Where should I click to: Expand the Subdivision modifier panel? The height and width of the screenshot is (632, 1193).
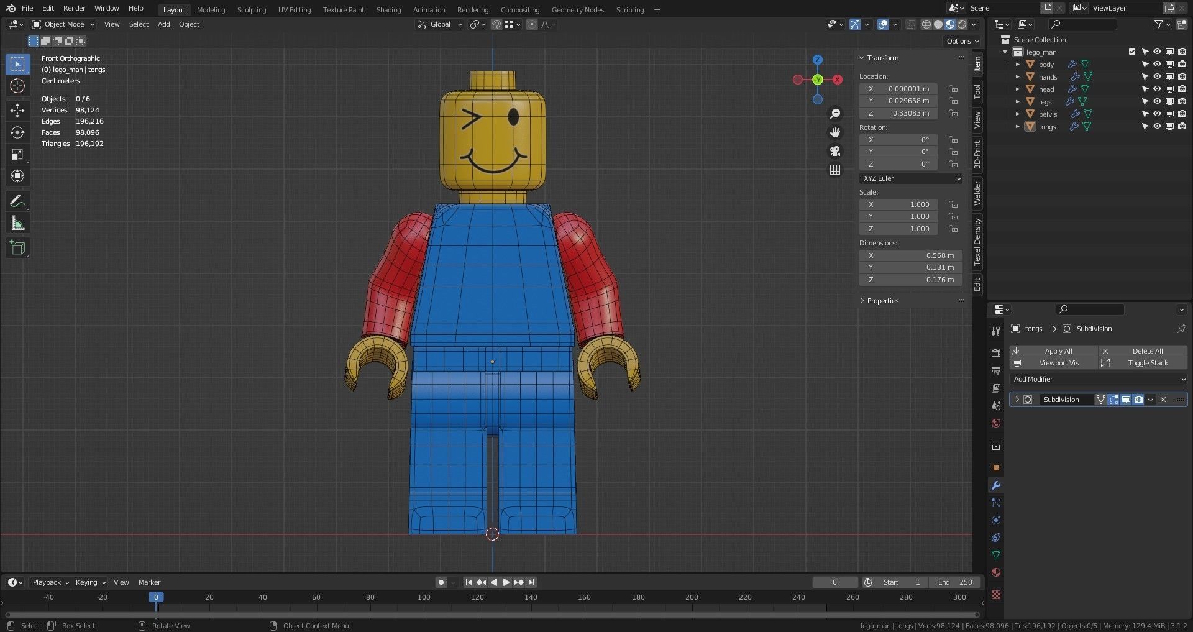1017,400
